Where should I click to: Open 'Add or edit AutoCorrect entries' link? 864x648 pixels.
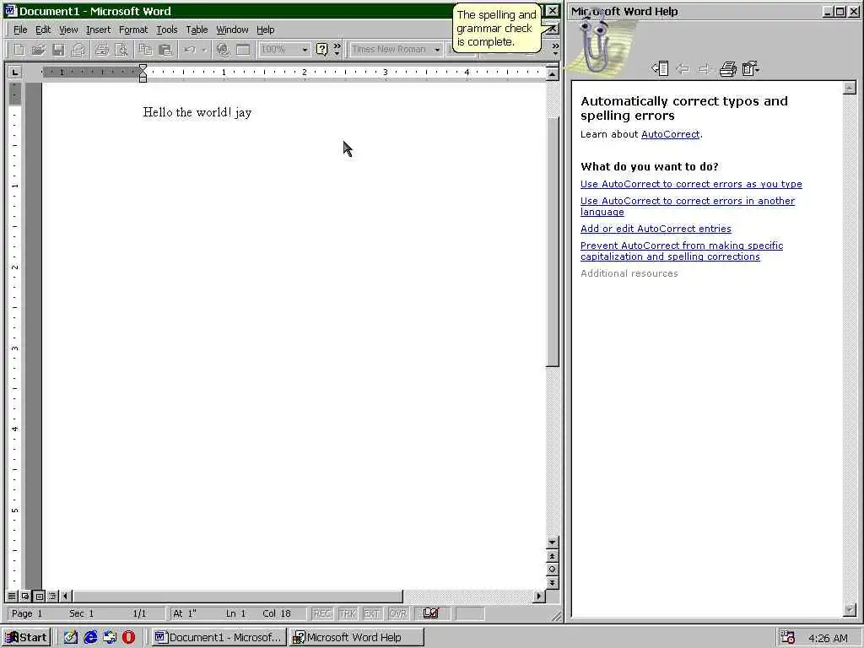tap(656, 229)
